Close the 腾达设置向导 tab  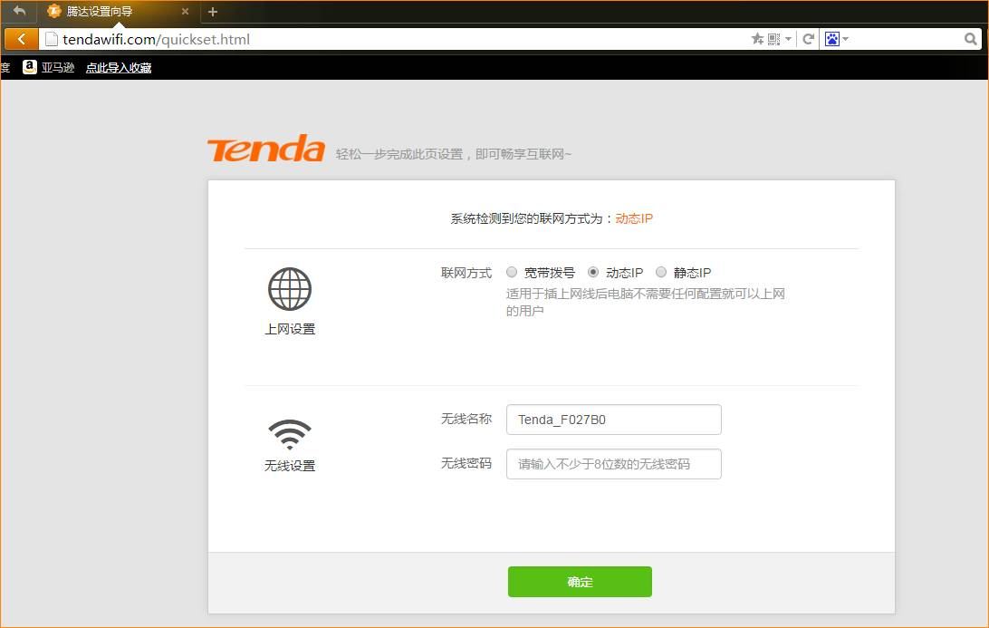pyautogui.click(x=185, y=12)
